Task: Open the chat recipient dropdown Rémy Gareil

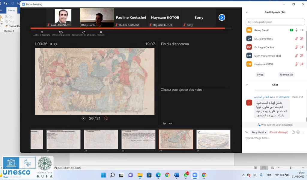Action: point(259,132)
